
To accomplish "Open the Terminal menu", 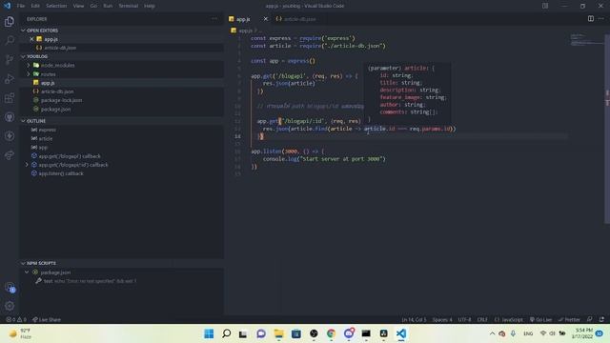I will tap(129, 6).
